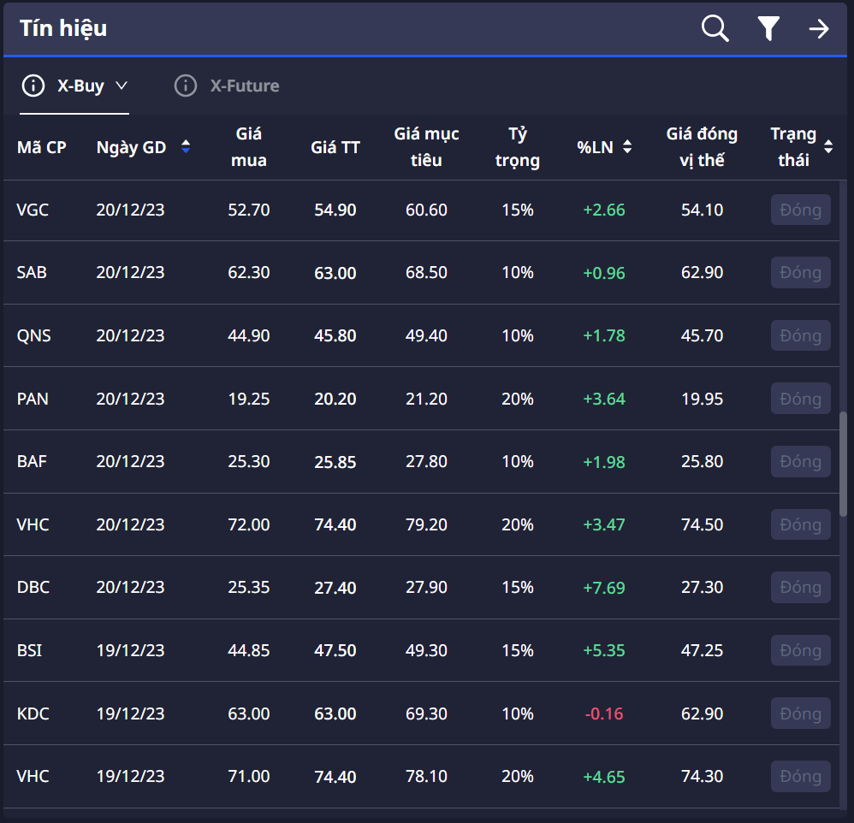Click Đóng button for SAB row
Screen dimensions: 854x823
coord(800,273)
